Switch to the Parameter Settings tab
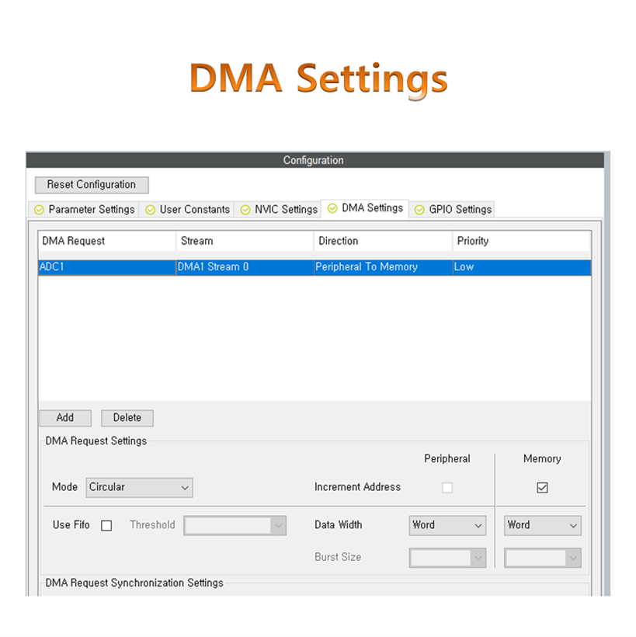Image resolution: width=636 pixels, height=637 pixels. (x=85, y=210)
